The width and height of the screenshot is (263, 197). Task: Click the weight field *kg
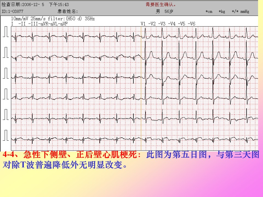pyautogui.click(x=222, y=11)
